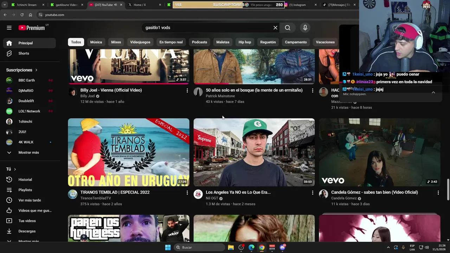Viewport: 450px width, 253px height.
Task: Switch to the 'Home / X' tab
Action: 145,5
